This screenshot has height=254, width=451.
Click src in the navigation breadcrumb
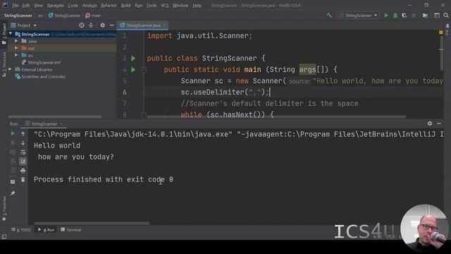click(41, 16)
